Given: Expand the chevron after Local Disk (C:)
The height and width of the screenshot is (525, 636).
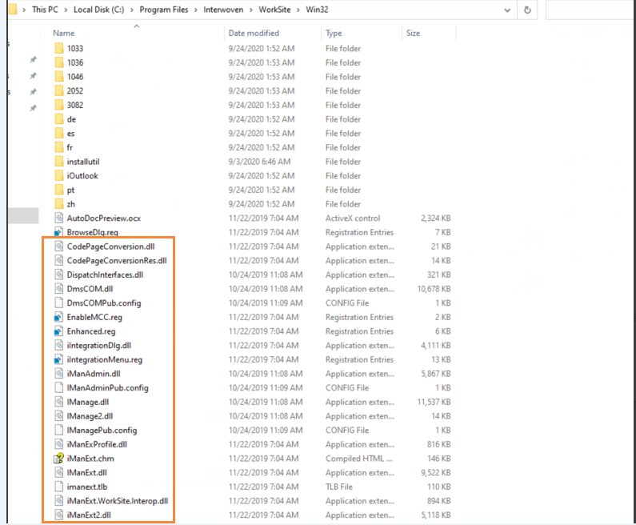Looking at the screenshot, I should pyautogui.click(x=132, y=10).
